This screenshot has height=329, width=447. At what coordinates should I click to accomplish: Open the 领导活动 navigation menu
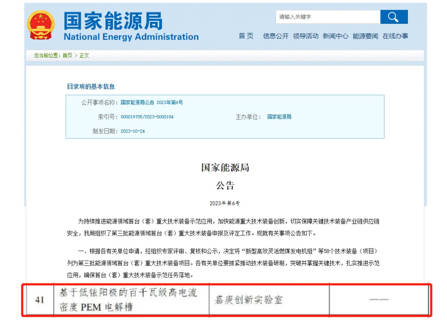[305, 36]
